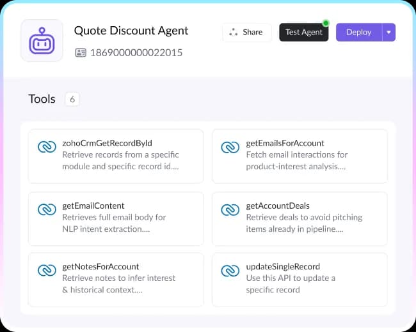Select the updateSingleRecord tool name
Image resolution: width=416 pixels, height=332 pixels.
click(283, 267)
